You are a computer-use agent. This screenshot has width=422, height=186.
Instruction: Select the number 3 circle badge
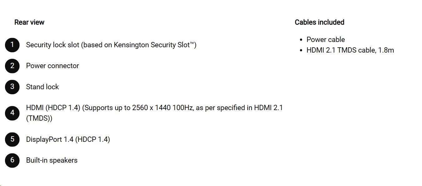coord(12,86)
